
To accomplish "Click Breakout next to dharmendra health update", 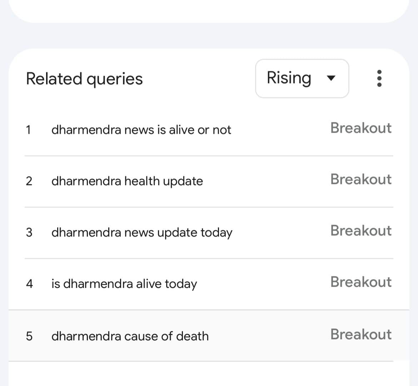I will (x=360, y=179).
